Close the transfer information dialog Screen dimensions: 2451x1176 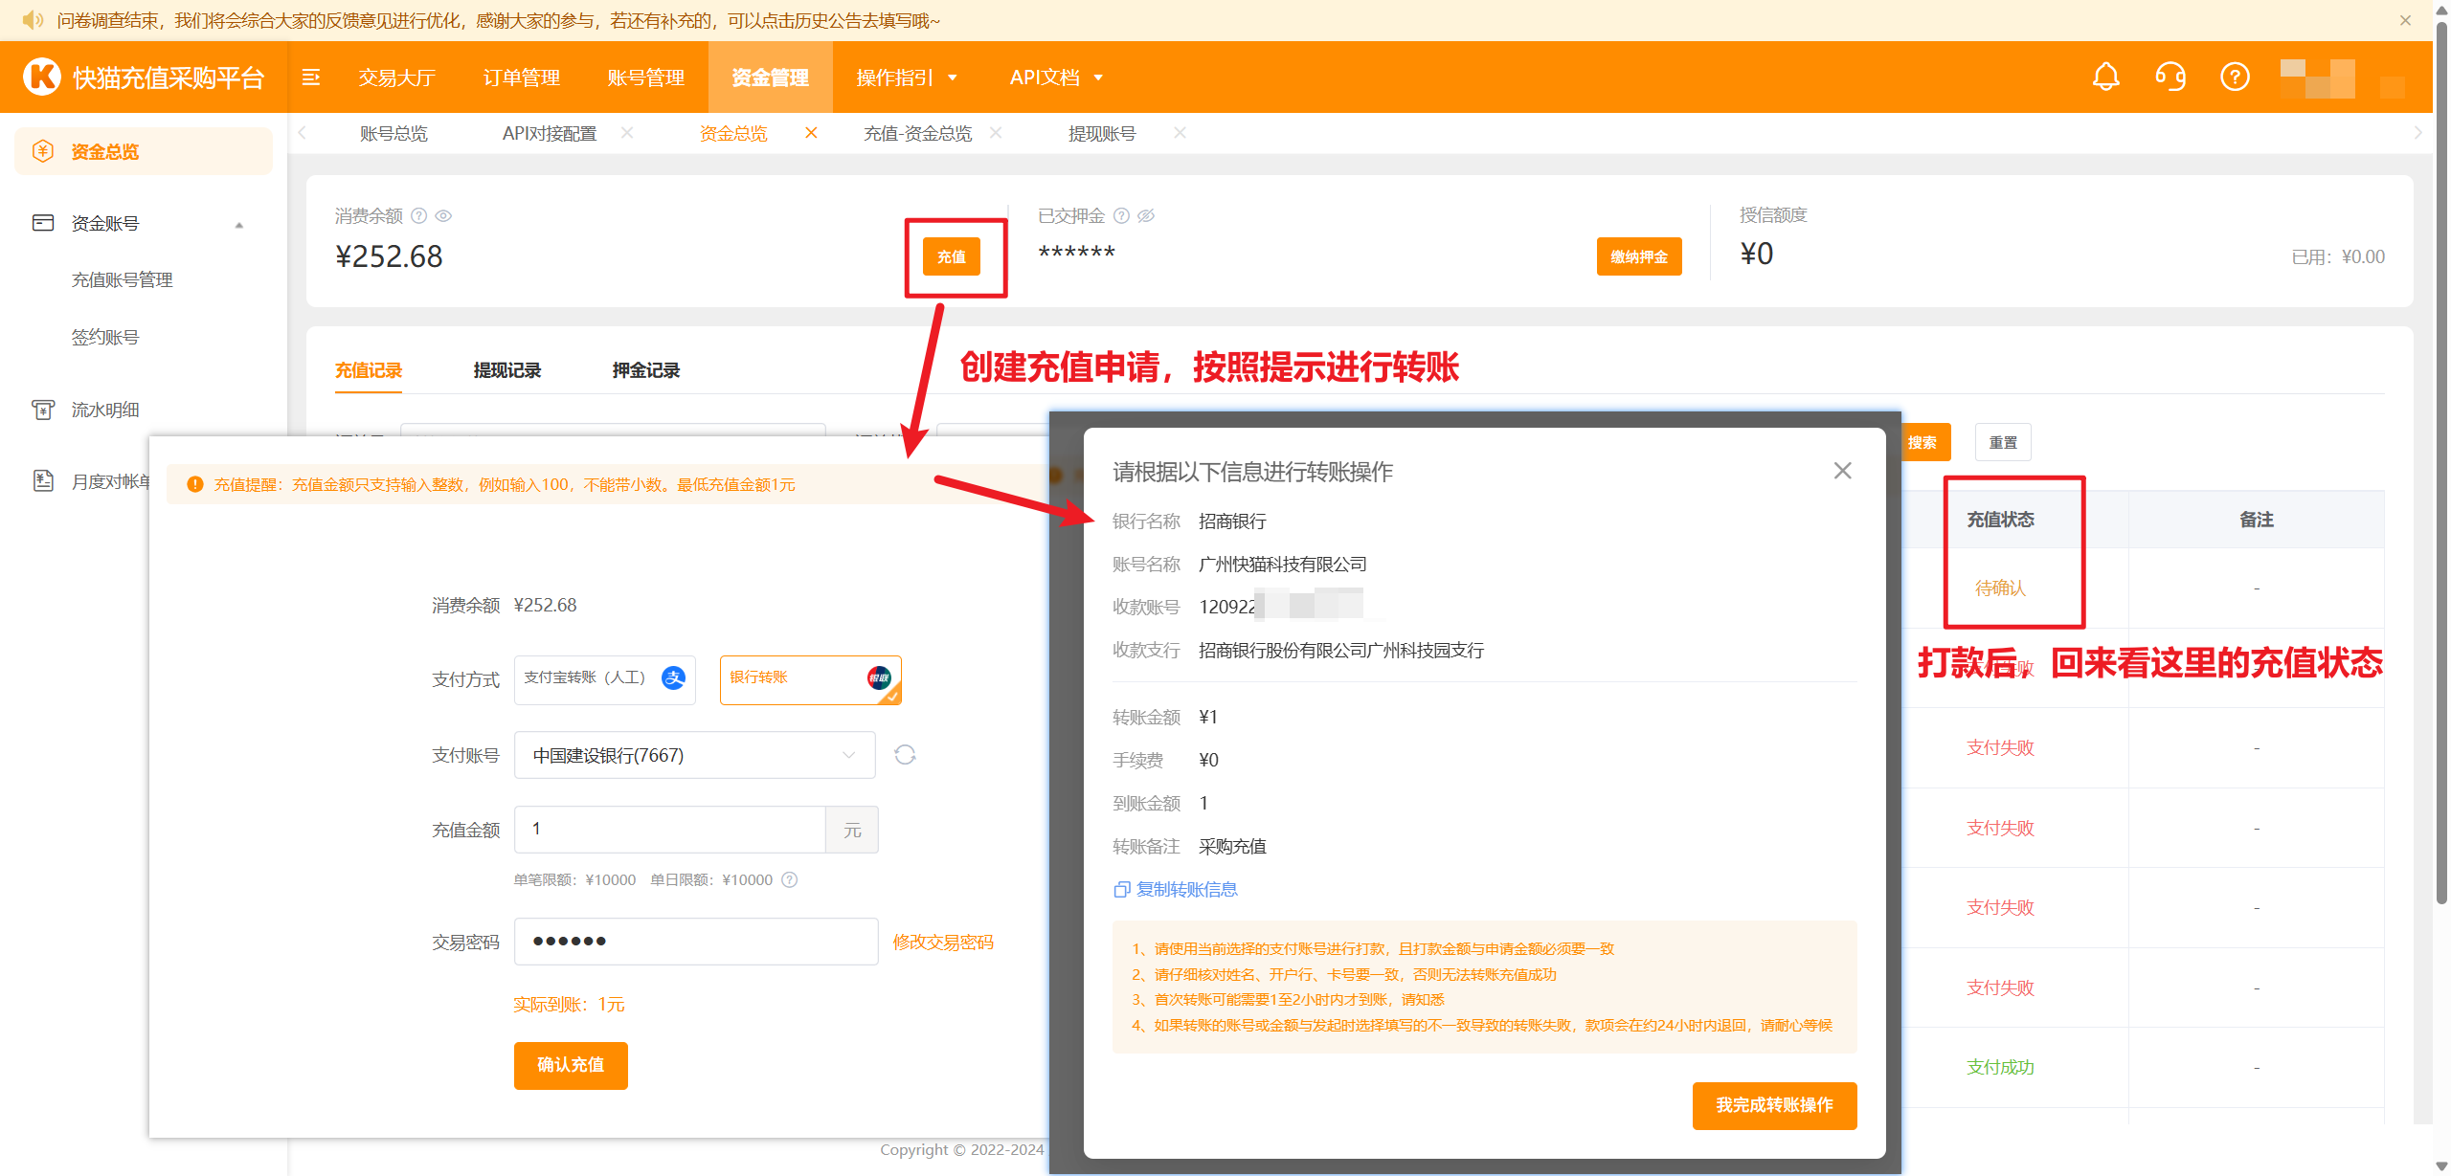pos(1842,471)
